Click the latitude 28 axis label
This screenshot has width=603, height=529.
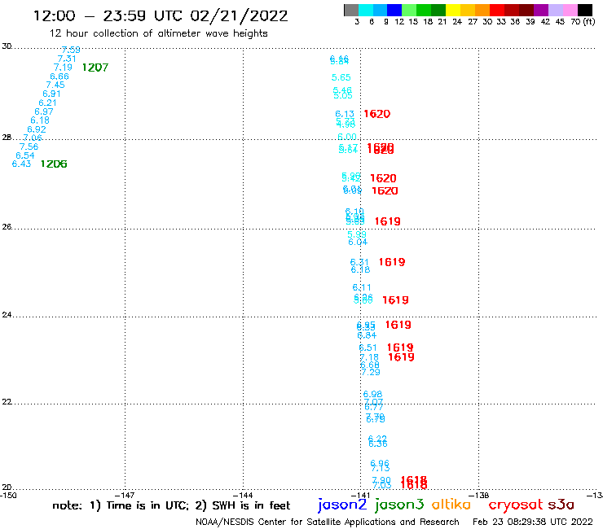(x=7, y=138)
